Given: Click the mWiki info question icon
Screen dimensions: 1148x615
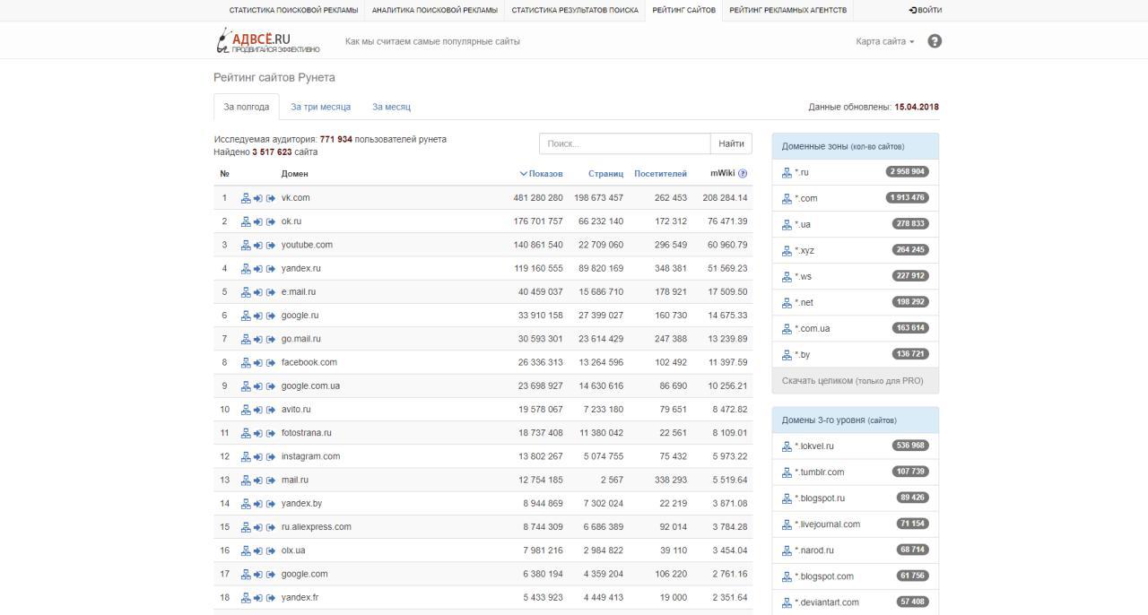Looking at the screenshot, I should 743,174.
